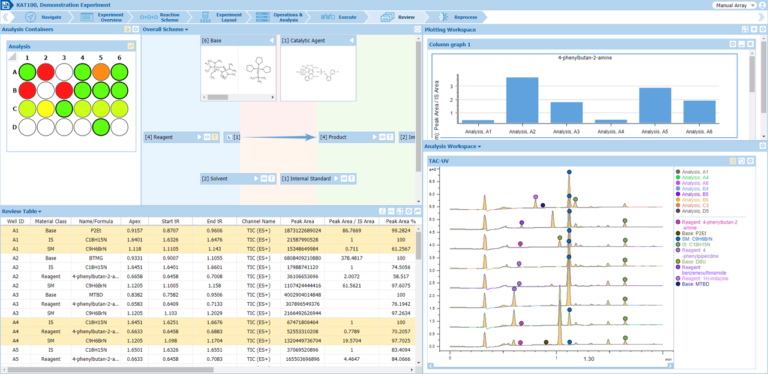Sort by the Peak Area column header
The image size is (768, 374).
301,221
